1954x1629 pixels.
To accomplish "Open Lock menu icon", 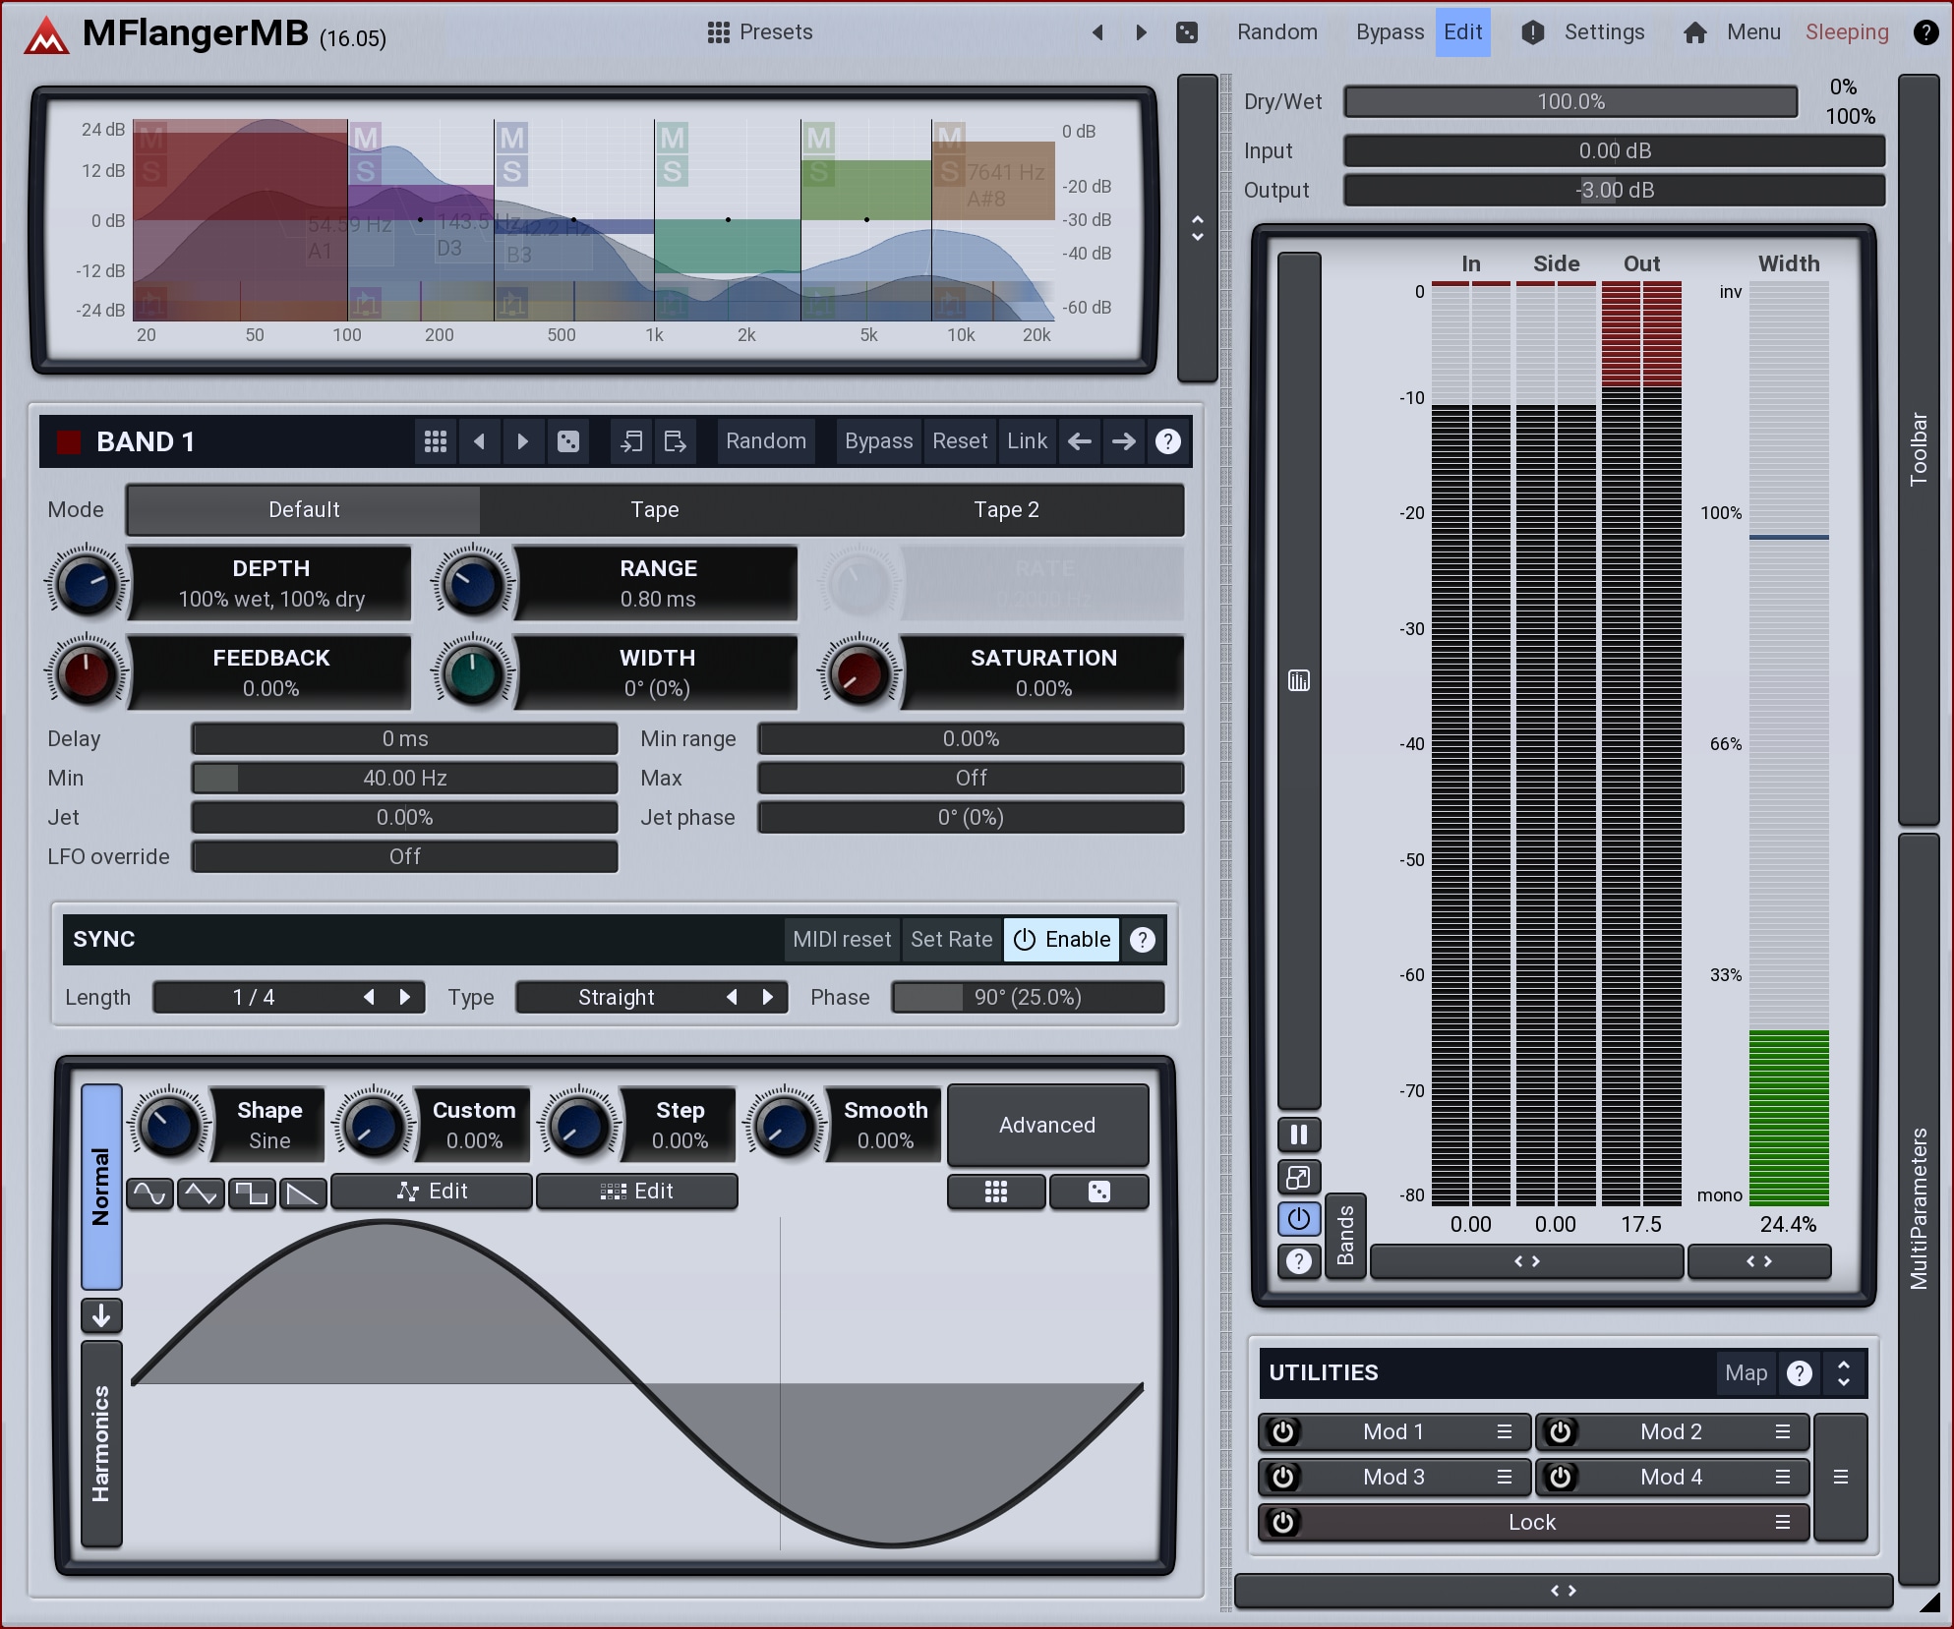I will [1783, 1523].
